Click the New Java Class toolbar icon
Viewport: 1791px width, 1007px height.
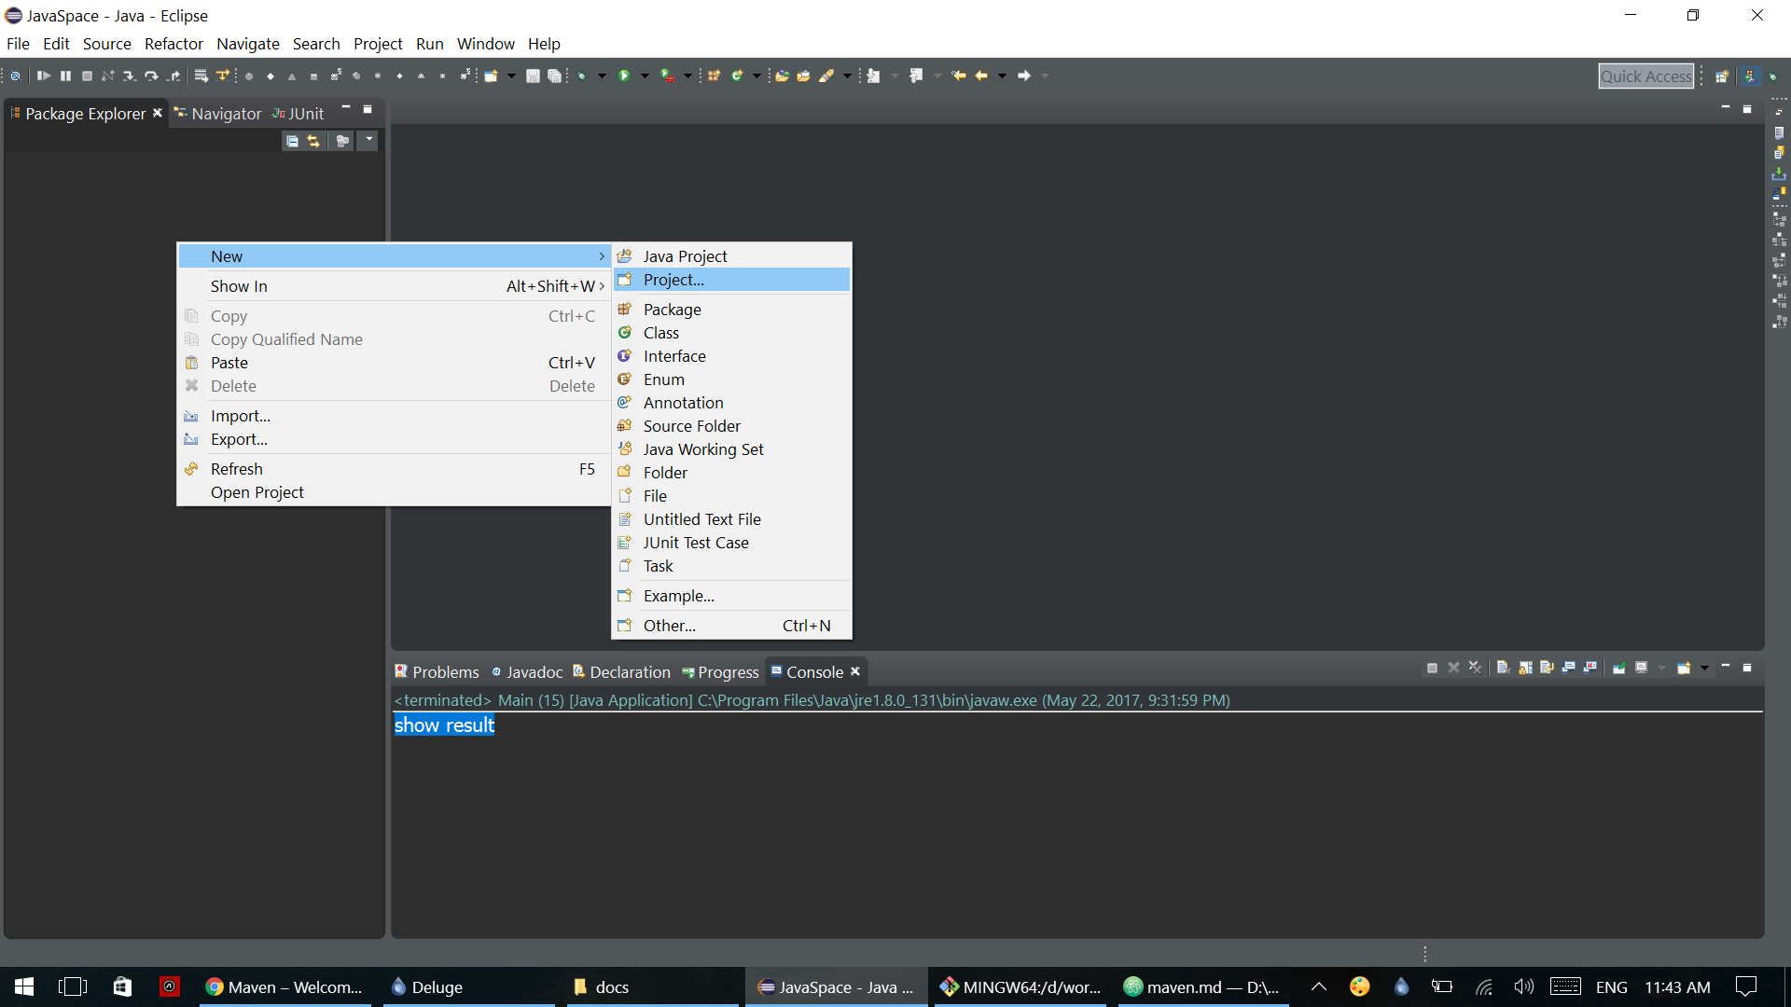[x=737, y=76]
